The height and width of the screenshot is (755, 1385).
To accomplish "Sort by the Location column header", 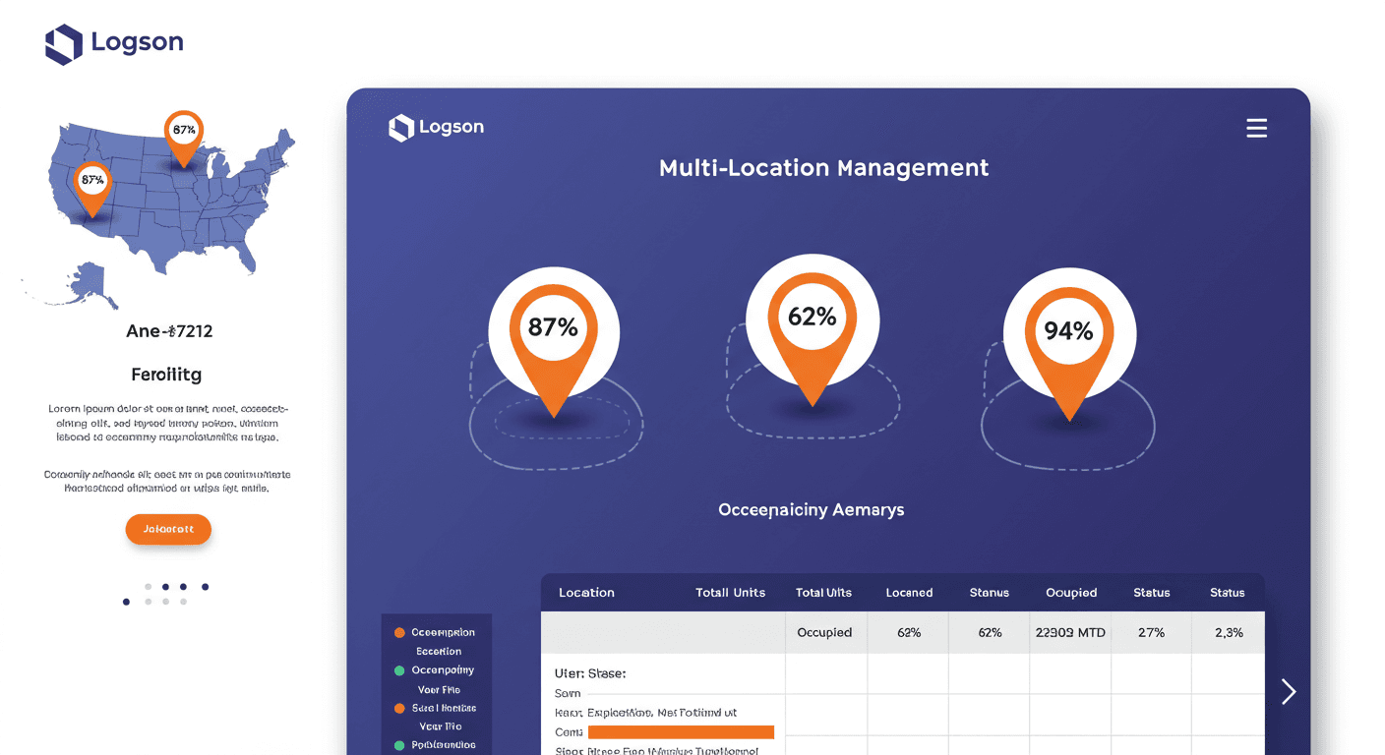I will [586, 593].
